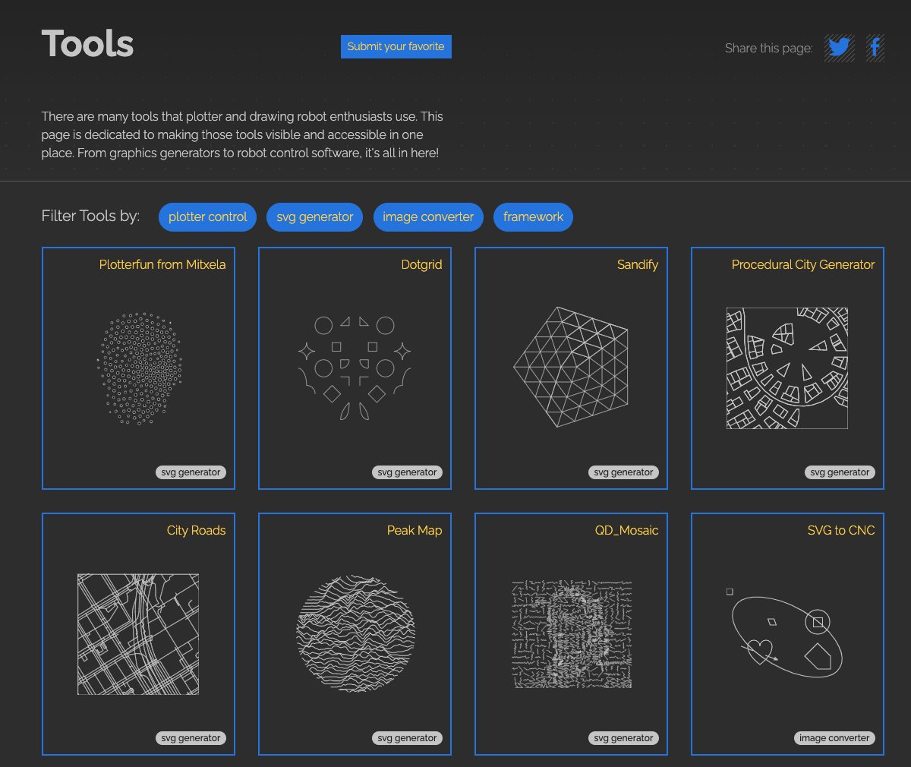Click Procedural City Generator map preview
Viewport: 911px width, 767px height.
pos(787,368)
